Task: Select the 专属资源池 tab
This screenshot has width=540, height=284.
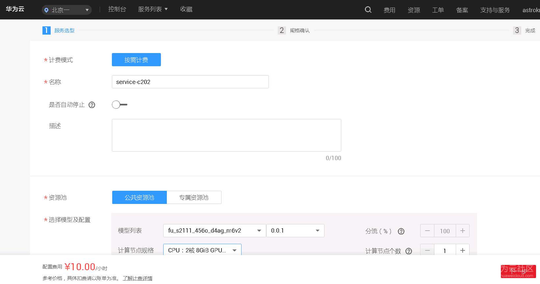Action: pos(194,197)
